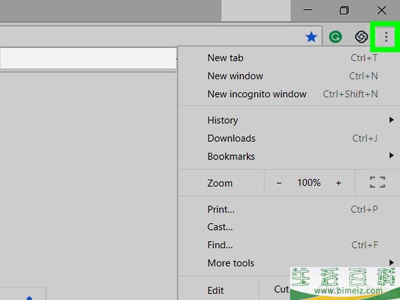Choose Cast... in the Chrome menu
This screenshot has height=300, width=400.
pos(220,227)
